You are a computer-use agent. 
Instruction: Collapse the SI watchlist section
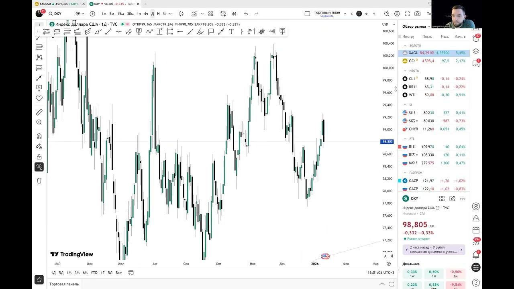click(405, 105)
